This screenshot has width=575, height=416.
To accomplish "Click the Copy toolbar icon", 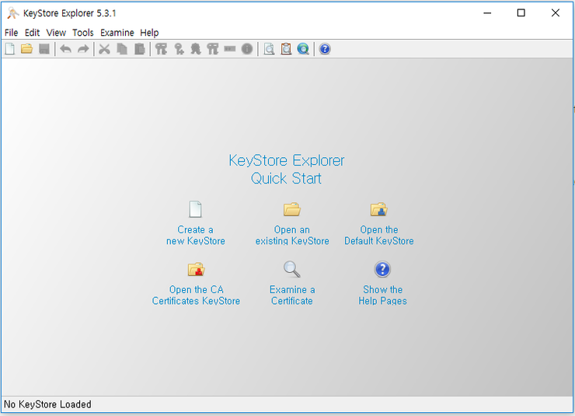I will point(122,49).
